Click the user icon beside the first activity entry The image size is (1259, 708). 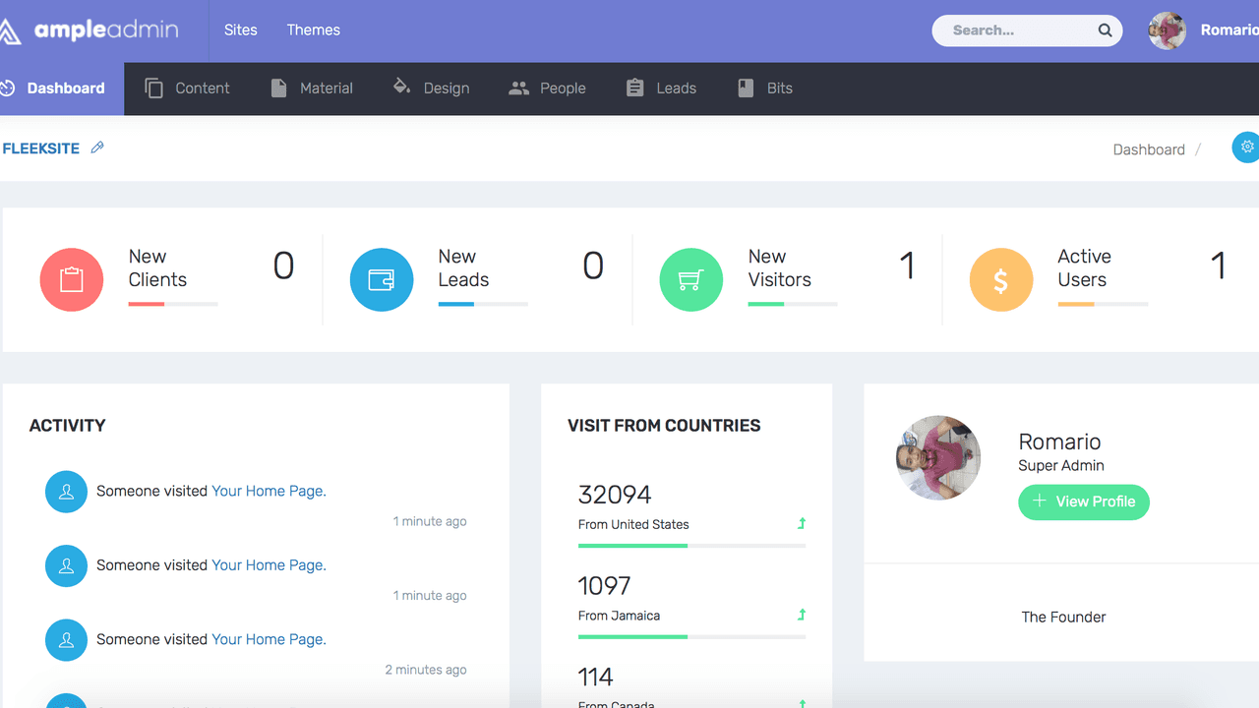tap(67, 492)
